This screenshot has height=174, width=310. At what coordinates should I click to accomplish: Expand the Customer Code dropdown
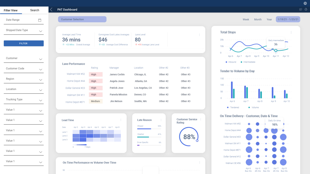(x=41, y=70)
